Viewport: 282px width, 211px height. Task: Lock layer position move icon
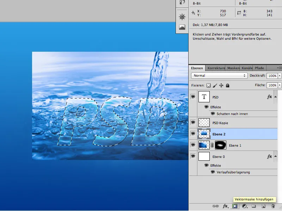pyautogui.click(x=221, y=85)
